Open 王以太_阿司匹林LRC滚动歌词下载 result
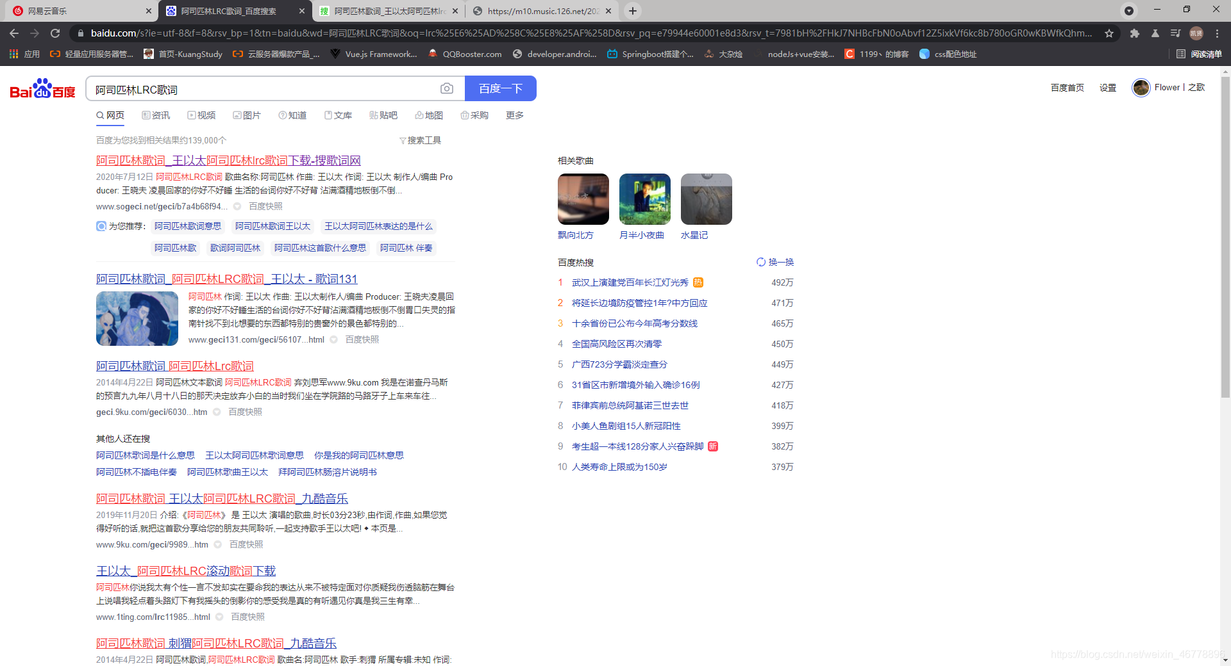Image resolution: width=1231 pixels, height=666 pixels. click(x=186, y=571)
